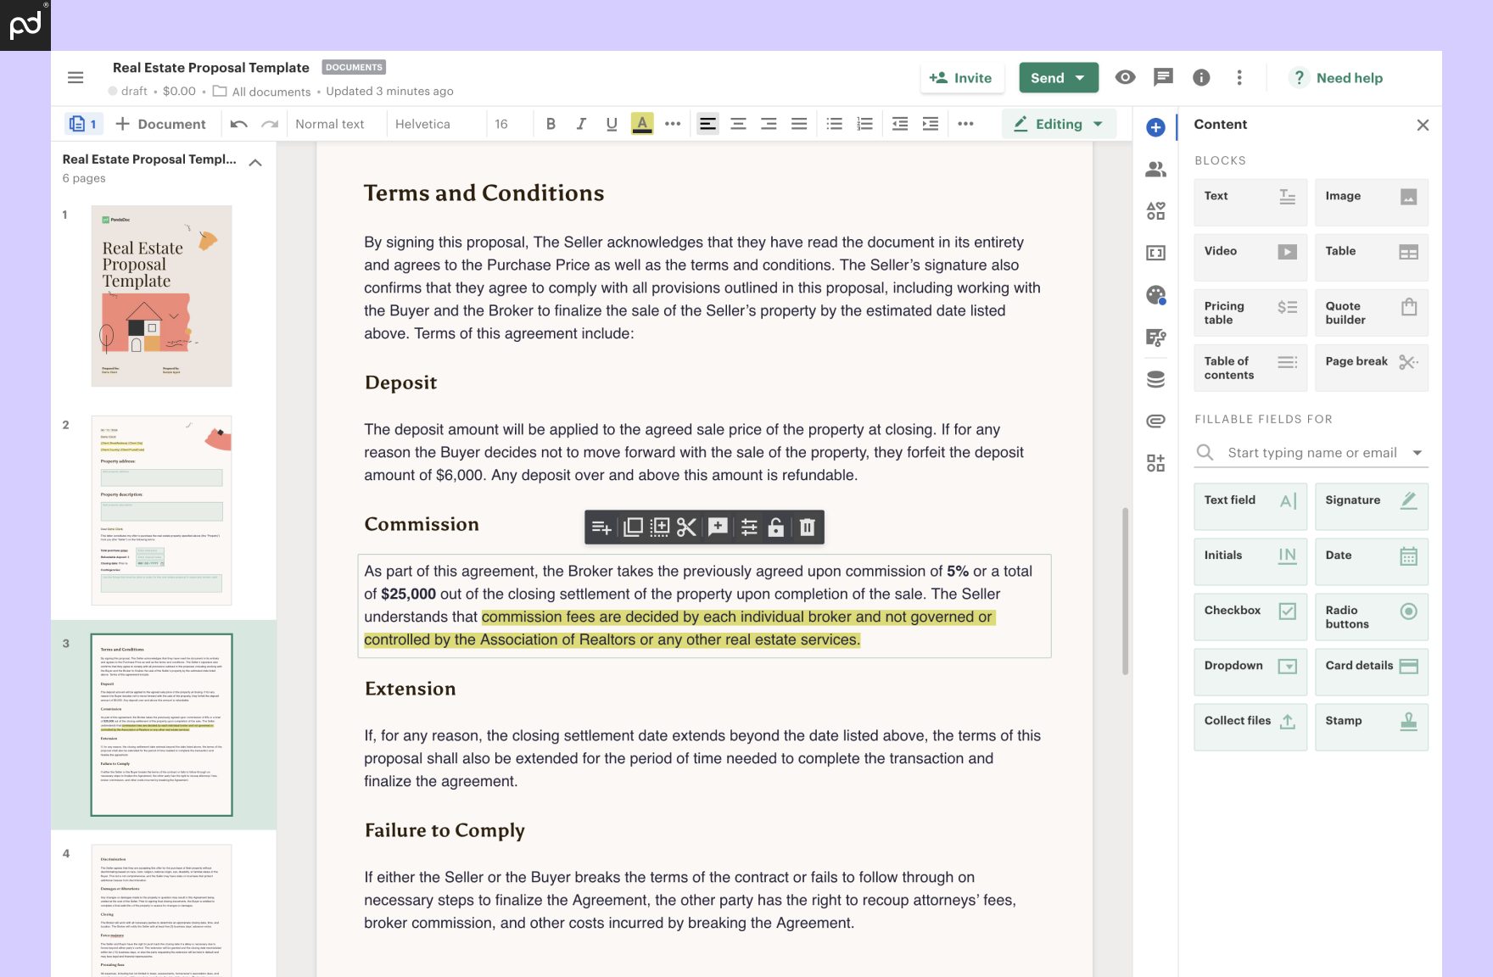Toggle the block lock icon

(x=775, y=528)
